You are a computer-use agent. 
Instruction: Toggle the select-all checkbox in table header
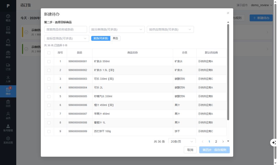(49, 53)
